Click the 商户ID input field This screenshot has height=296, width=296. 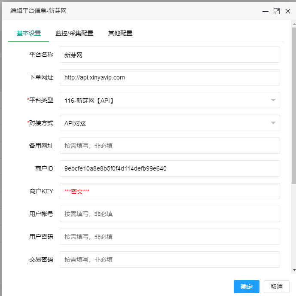[x=170, y=168]
